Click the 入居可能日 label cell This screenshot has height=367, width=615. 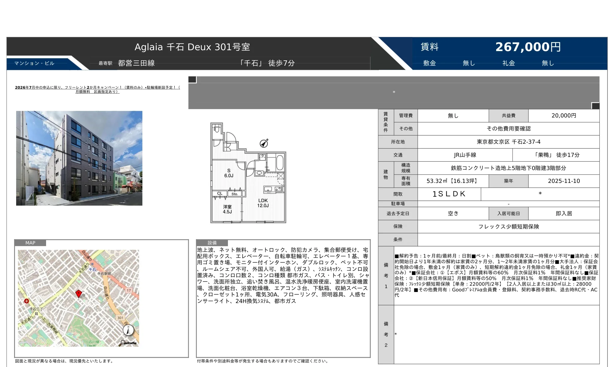click(509, 214)
